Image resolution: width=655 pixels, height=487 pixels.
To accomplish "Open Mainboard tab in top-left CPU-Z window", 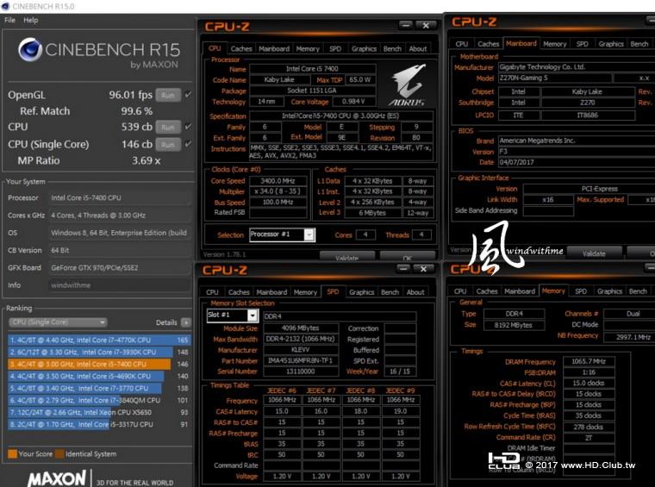I will 274,49.
